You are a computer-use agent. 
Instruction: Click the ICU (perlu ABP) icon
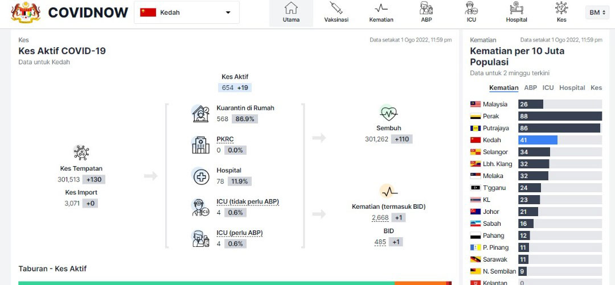pos(201,238)
